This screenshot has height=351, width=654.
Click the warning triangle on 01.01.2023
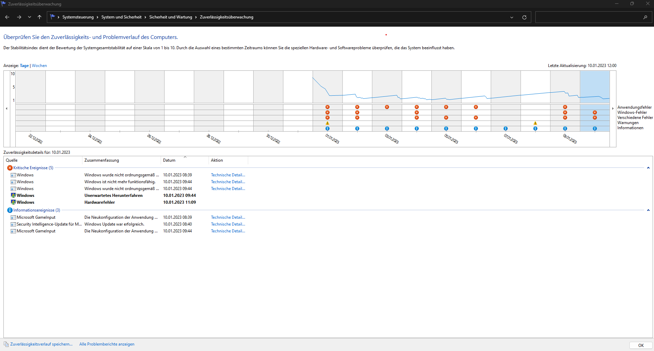click(x=328, y=123)
